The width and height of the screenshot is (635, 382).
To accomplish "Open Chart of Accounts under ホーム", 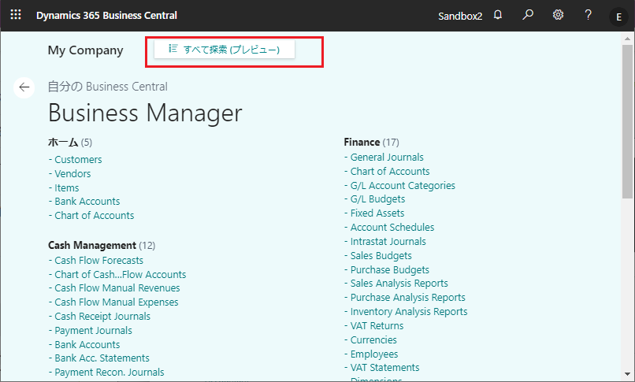I will (94, 216).
